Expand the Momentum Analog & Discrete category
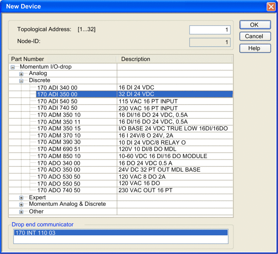The width and height of the screenshot is (278, 254). 21,205
